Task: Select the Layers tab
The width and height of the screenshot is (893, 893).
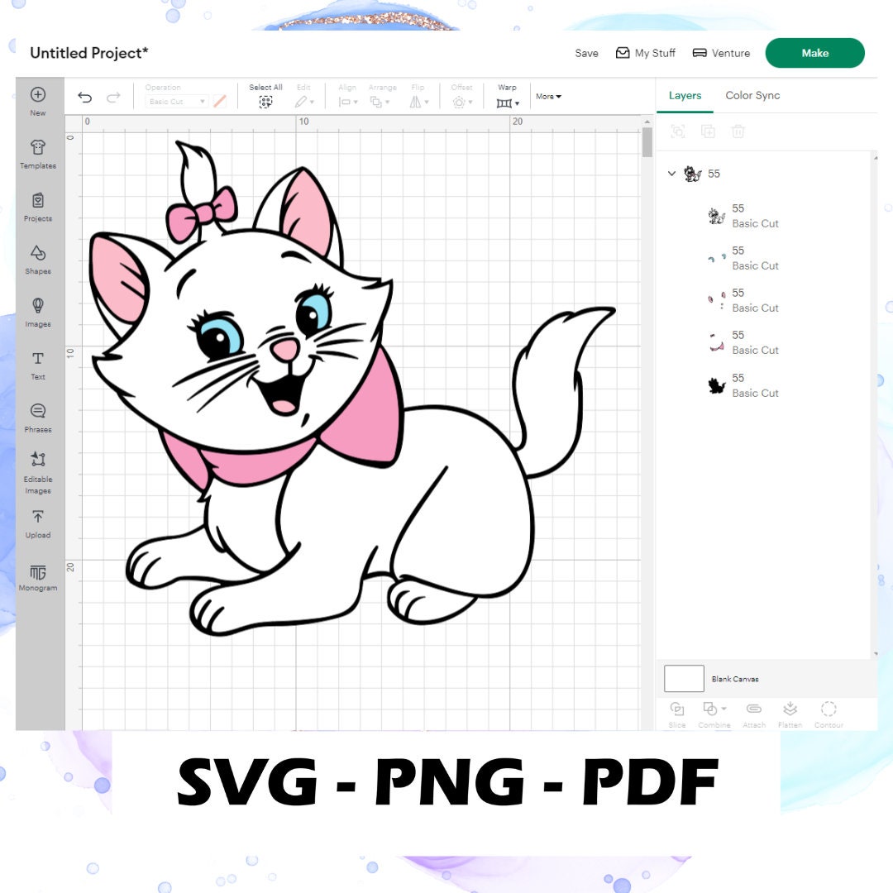Action: 685,95
